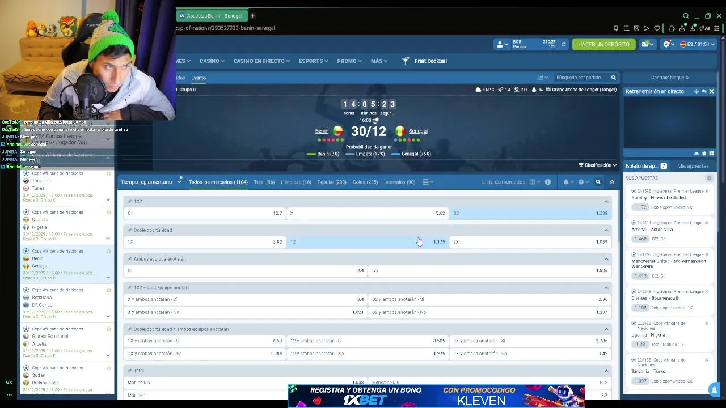Image resolution: width=726 pixels, height=408 pixels.
Task: Open the Benin team link
Action: tap(322, 131)
